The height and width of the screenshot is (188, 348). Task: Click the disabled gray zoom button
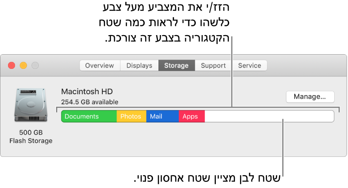[35, 66]
